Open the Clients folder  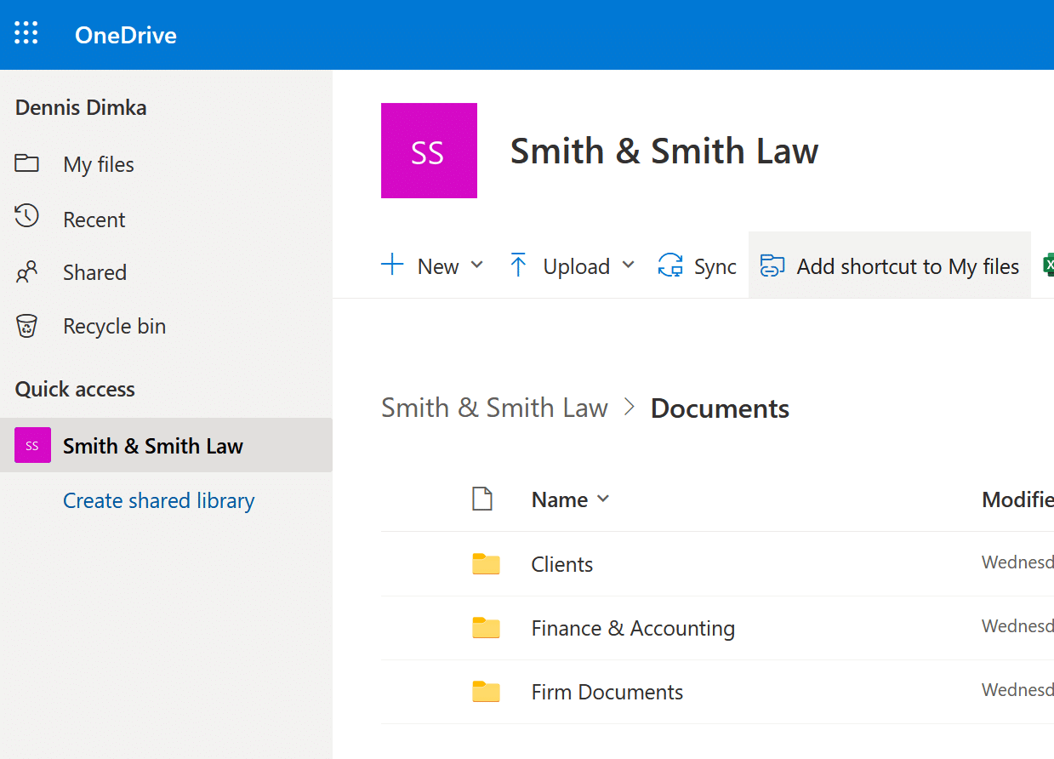click(x=562, y=564)
